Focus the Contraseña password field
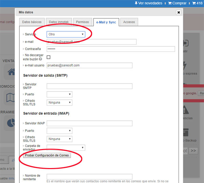Screen dimensions: 204x183 point(111,49)
